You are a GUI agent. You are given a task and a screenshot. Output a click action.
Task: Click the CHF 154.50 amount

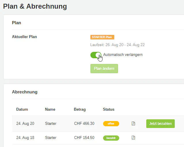[x=84, y=138]
